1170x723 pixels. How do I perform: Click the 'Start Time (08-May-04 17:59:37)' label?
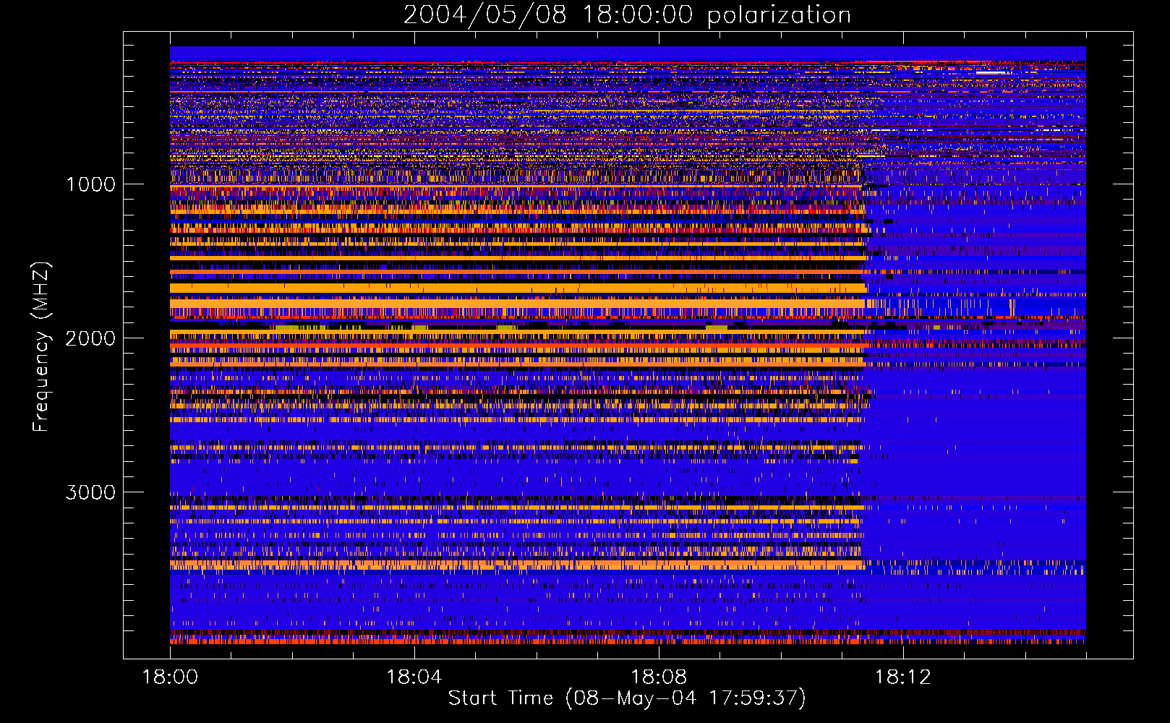coord(627,698)
